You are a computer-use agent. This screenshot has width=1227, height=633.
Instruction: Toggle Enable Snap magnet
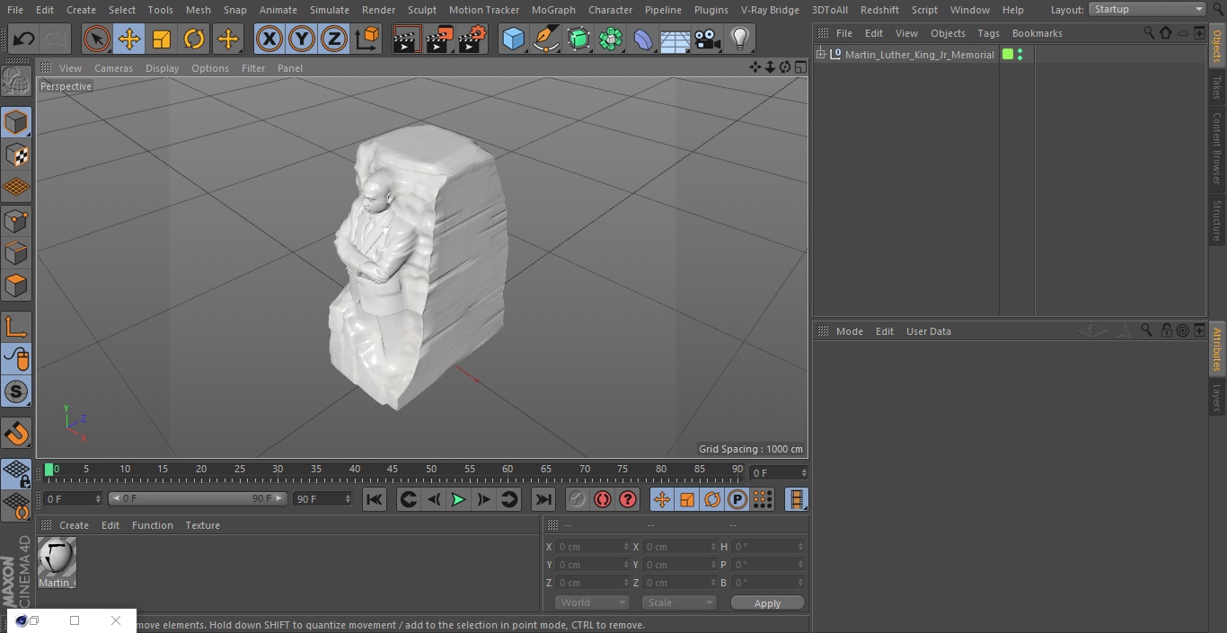(x=16, y=434)
